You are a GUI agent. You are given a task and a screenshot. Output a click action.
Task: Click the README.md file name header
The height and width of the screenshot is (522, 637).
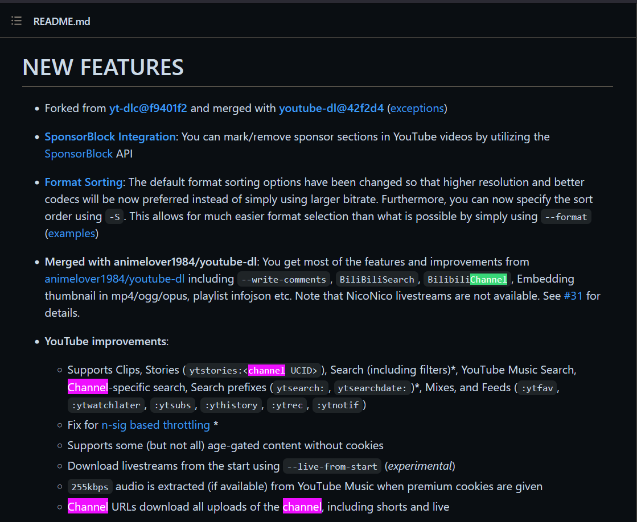click(x=61, y=22)
